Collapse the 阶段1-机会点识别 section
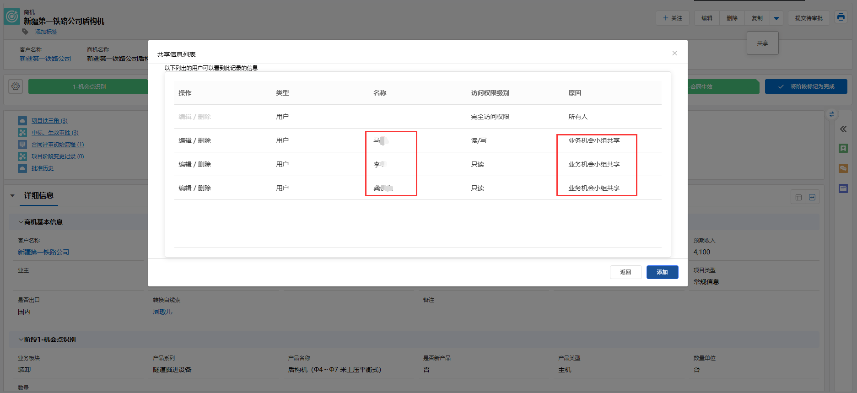The image size is (857, 393). [21, 339]
